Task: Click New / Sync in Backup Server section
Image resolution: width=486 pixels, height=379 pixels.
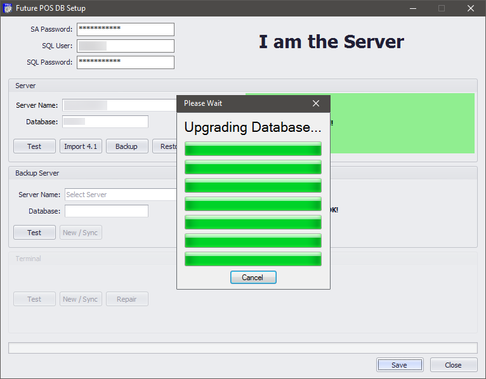Action: (81, 232)
